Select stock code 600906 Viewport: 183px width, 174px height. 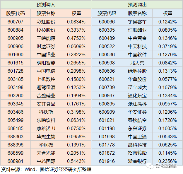click(x=16, y=47)
